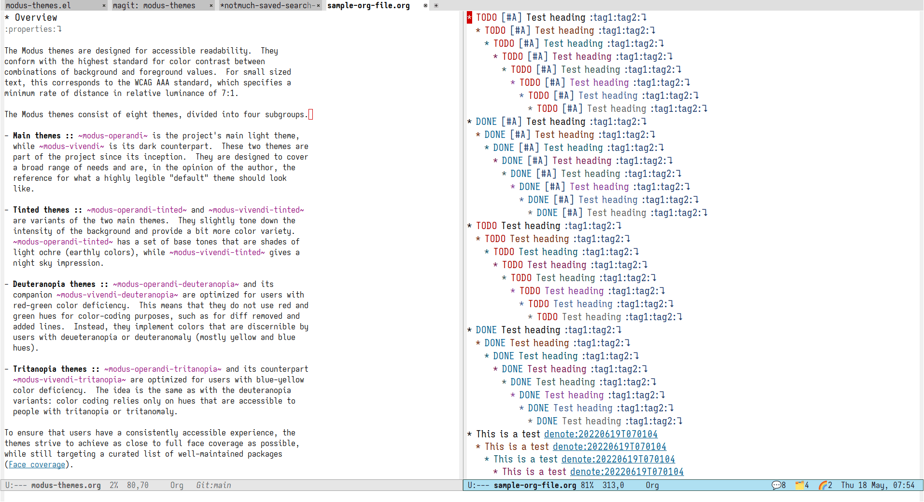Screen dimensions: 924x502
Task: Click the Org mode indicator in left mode line
Action: pos(177,485)
